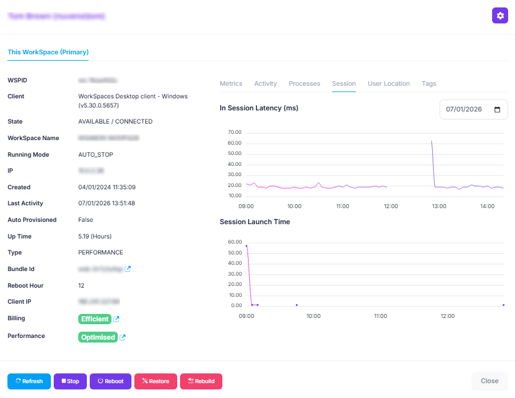Open external link icon next to Efficient badge
Image resolution: width=515 pixels, height=398 pixels.
click(117, 319)
